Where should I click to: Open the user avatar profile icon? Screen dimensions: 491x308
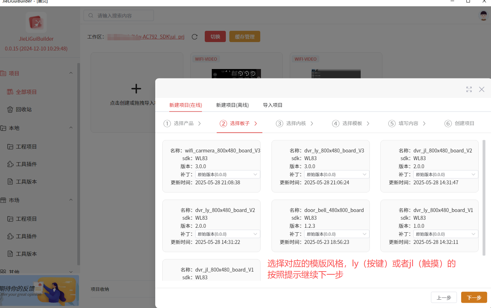pyautogui.click(x=484, y=15)
